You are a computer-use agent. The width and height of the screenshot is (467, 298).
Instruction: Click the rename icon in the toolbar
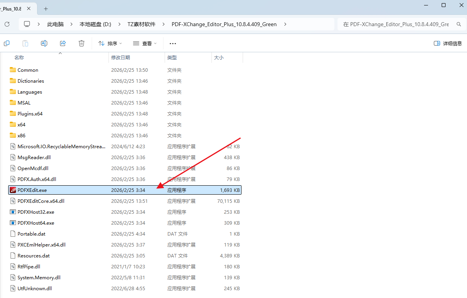pos(44,43)
